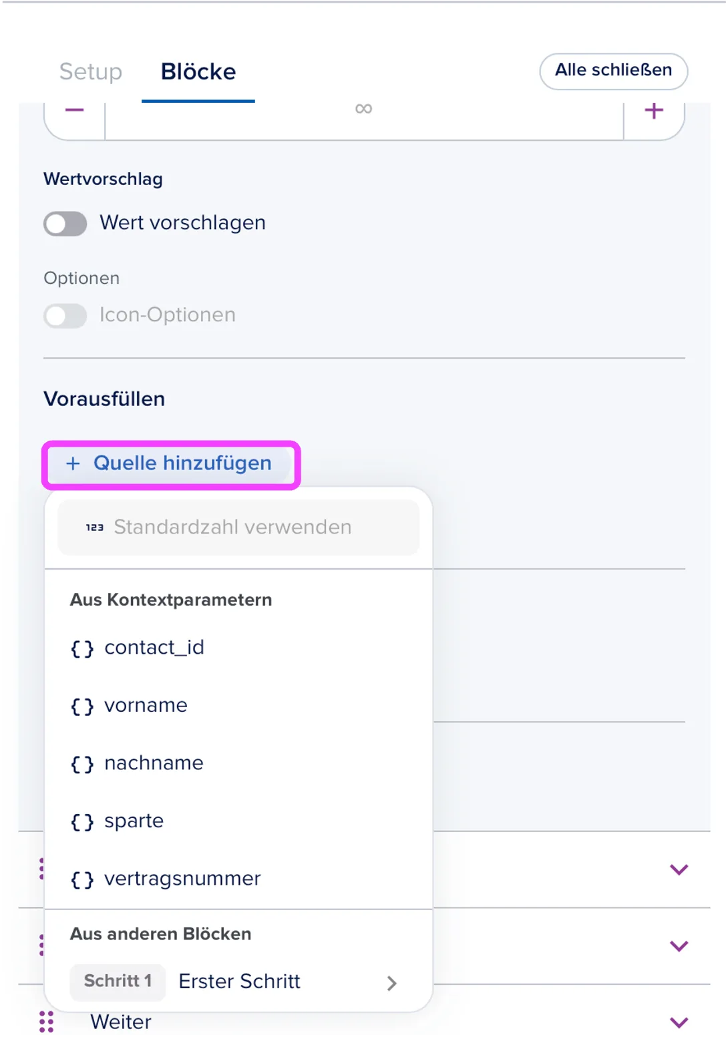The height and width of the screenshot is (1037, 728).
Task: Click Alle schließen button
Action: [613, 71]
